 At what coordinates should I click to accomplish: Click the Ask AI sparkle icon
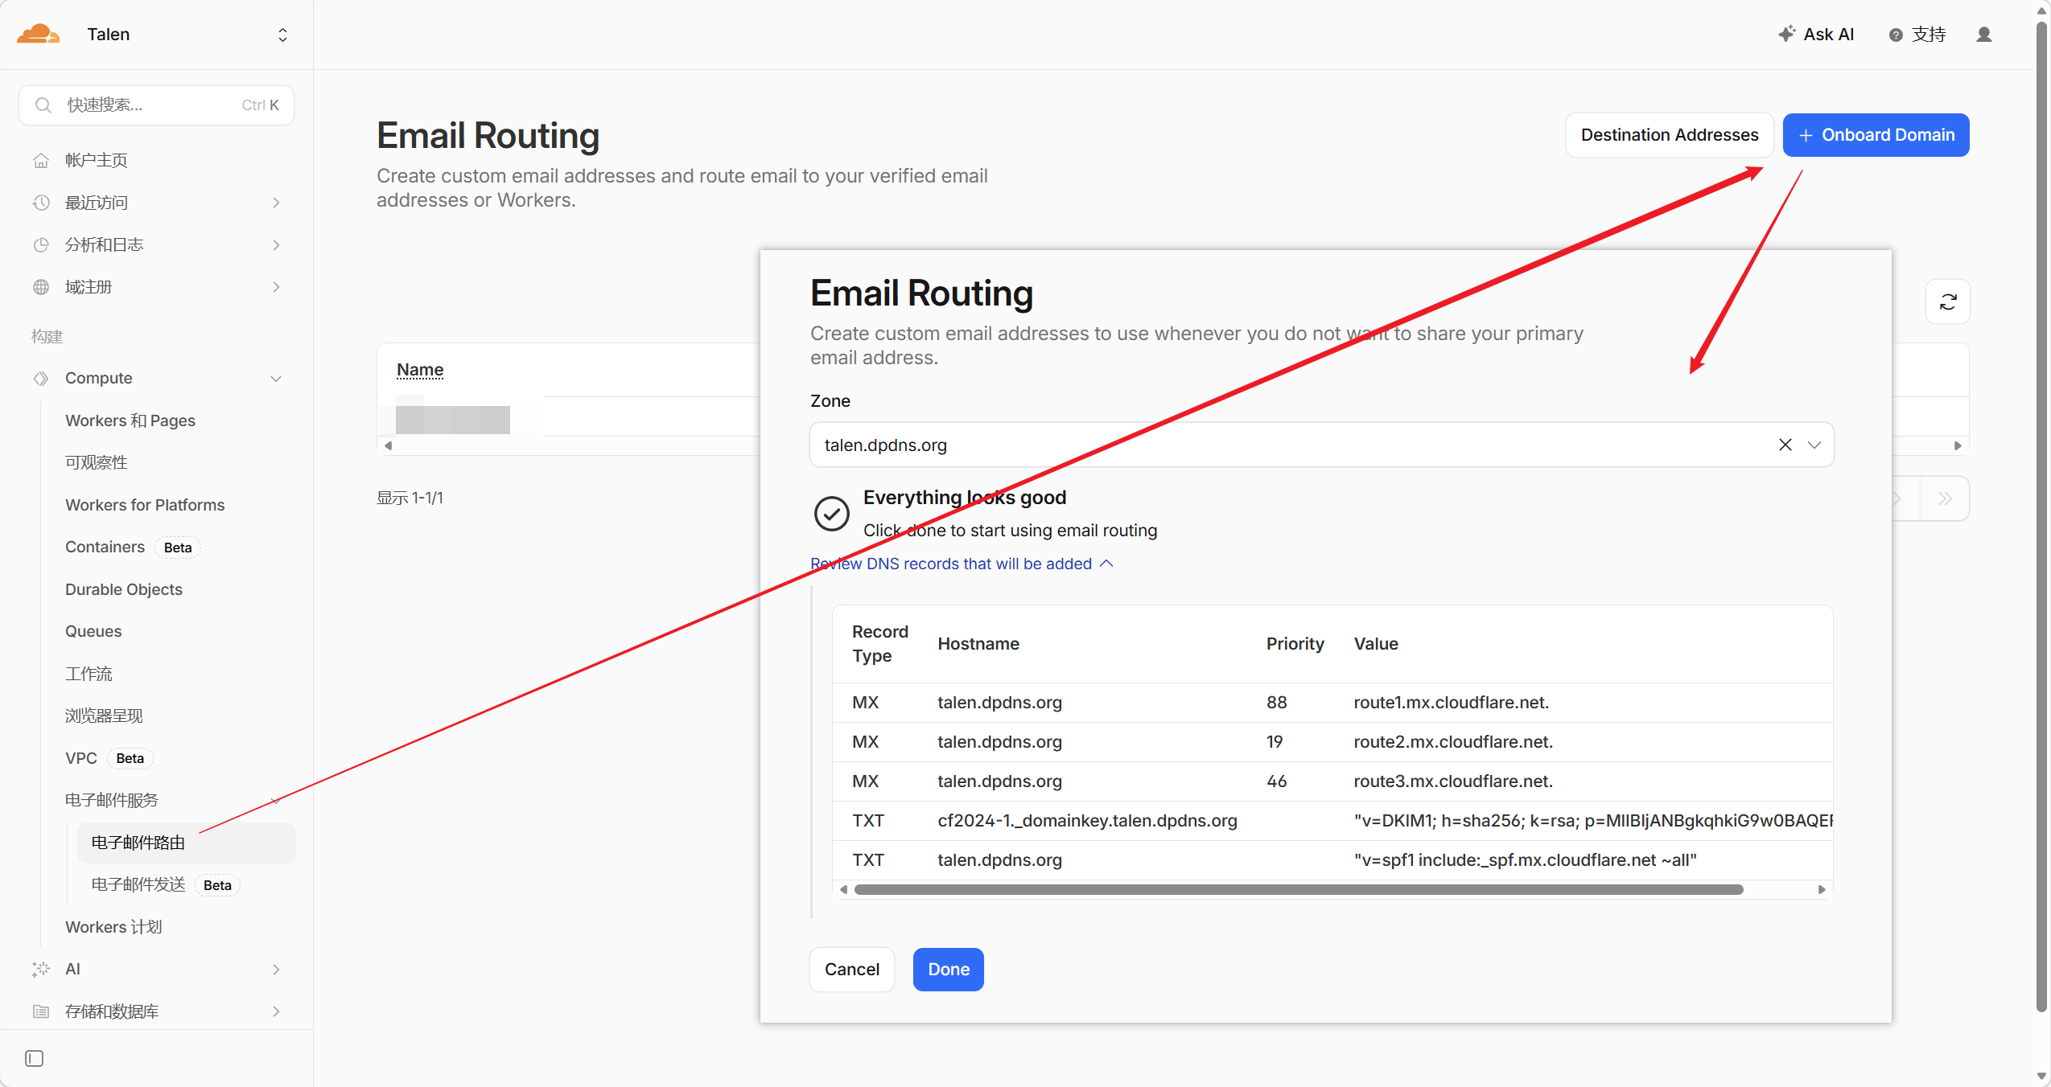pos(1786,34)
